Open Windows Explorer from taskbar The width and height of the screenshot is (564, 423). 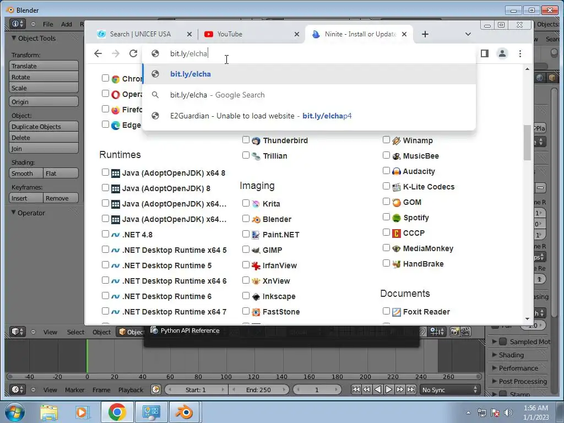pos(48,412)
